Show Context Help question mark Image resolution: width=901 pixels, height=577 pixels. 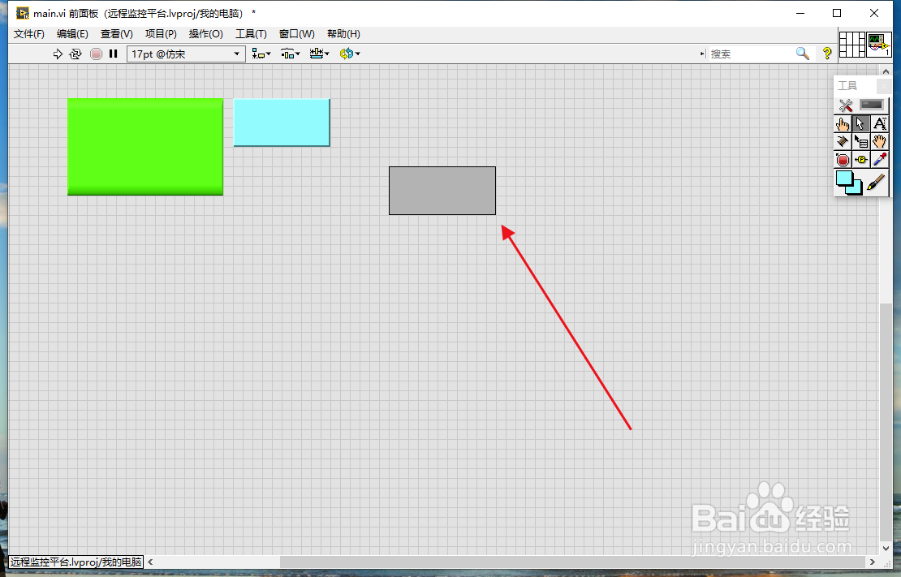(x=827, y=54)
